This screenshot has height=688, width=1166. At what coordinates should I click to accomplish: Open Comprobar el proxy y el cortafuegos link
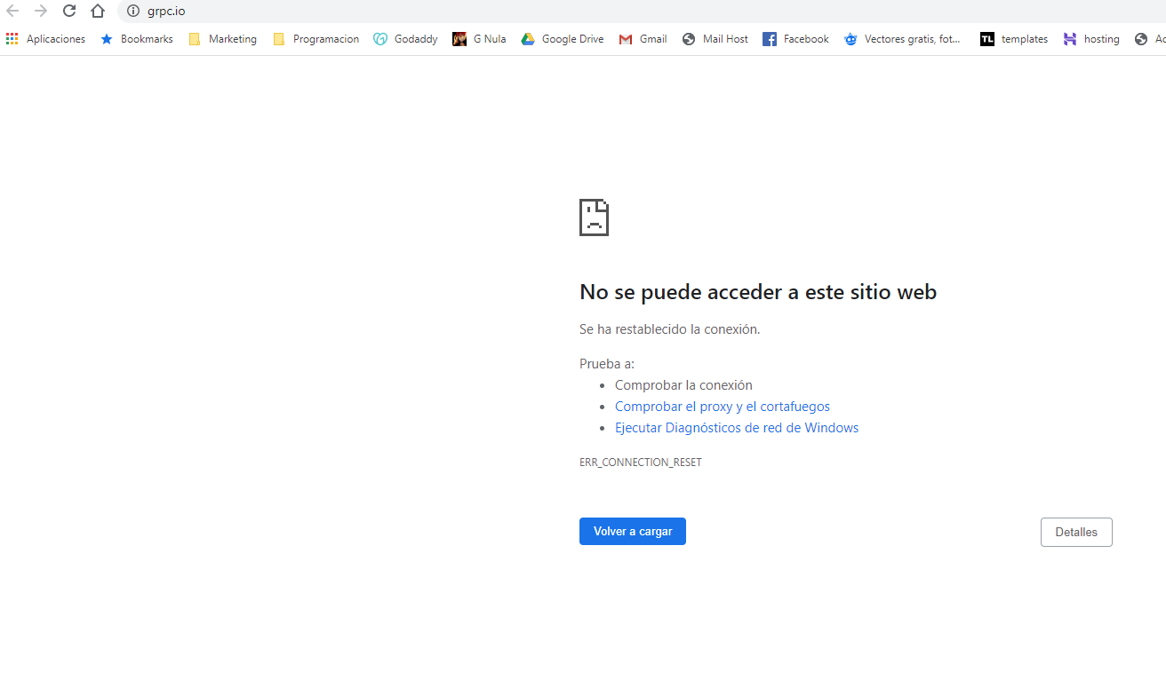pyautogui.click(x=723, y=407)
